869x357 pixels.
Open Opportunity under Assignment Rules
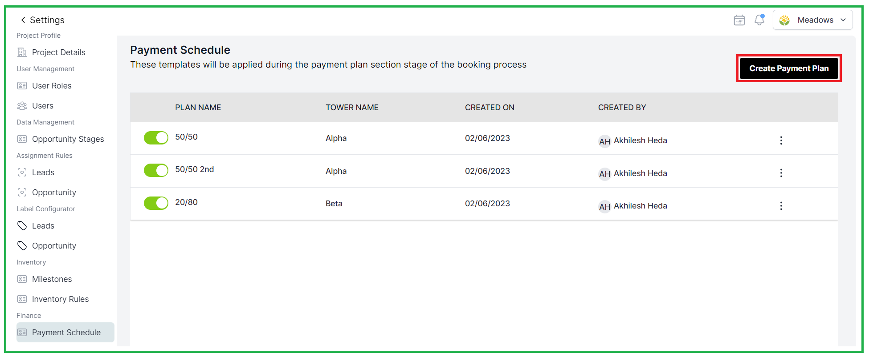click(54, 193)
